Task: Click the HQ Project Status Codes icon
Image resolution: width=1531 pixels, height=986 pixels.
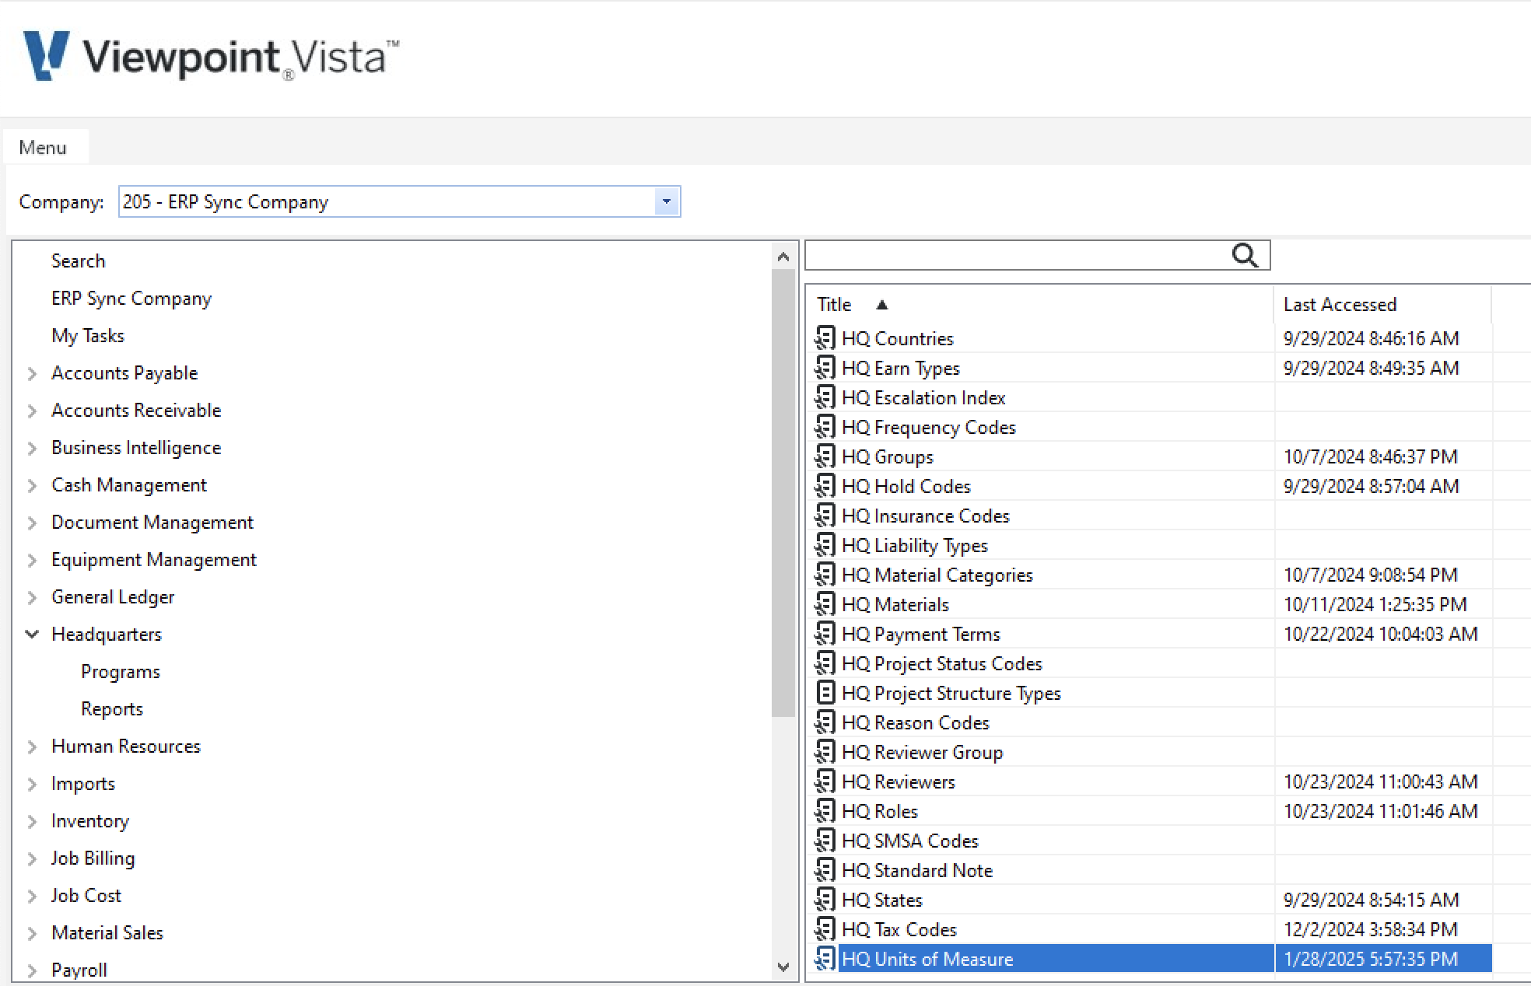Action: pos(825,663)
